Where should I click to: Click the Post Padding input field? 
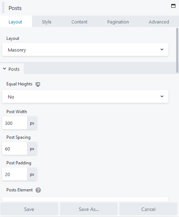pos(15,174)
